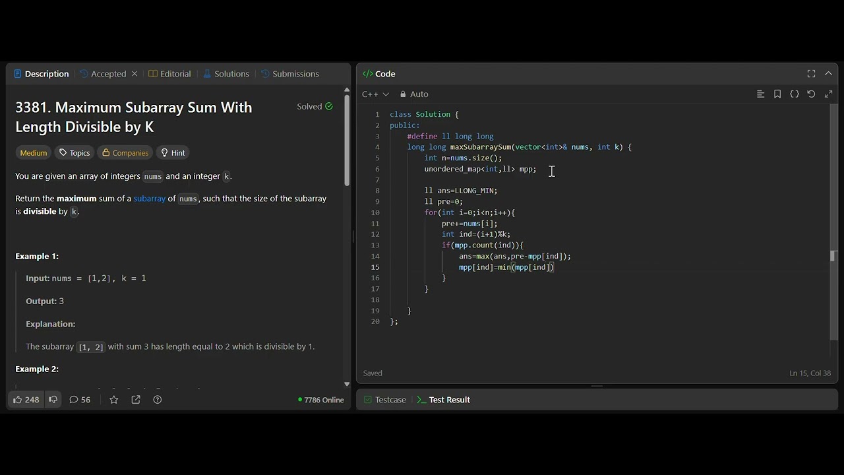
Task: Click the 'Saved' status text
Action: pos(373,373)
